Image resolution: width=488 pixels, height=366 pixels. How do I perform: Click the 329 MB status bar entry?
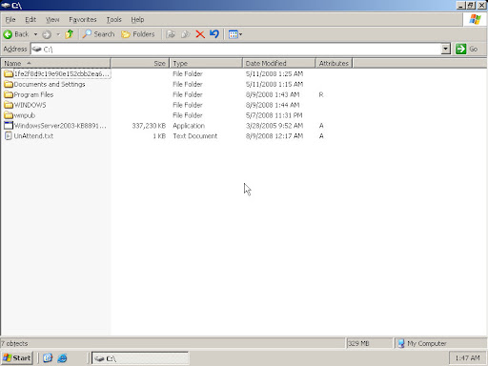pos(358,343)
